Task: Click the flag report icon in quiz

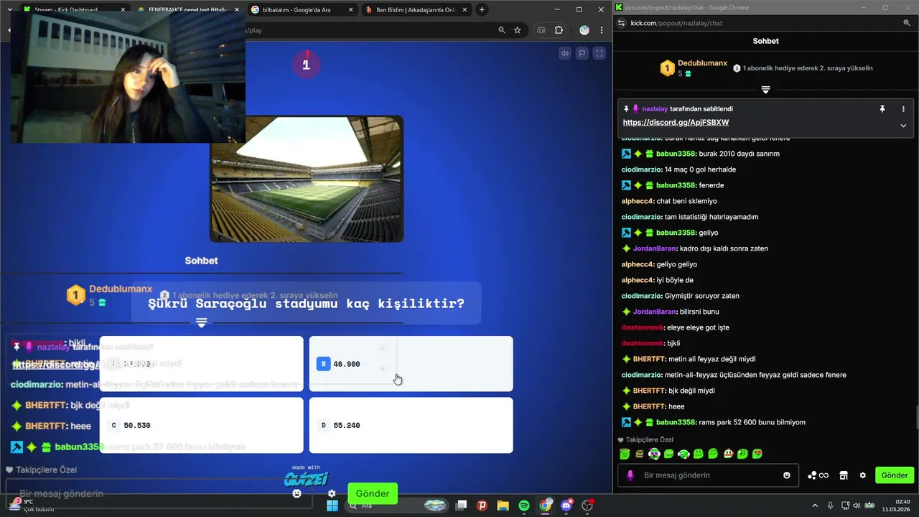Action: 582,53
